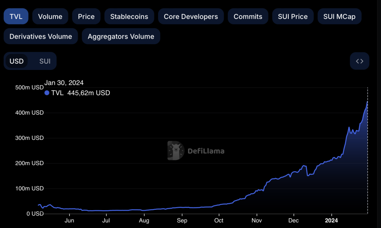Click the 400m USD axis label
This screenshot has width=381, height=228.
pos(29,113)
